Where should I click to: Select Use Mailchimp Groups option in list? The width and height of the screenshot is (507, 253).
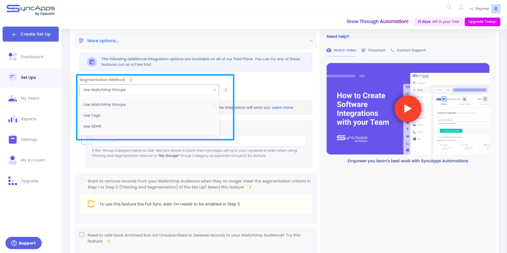[149, 105]
